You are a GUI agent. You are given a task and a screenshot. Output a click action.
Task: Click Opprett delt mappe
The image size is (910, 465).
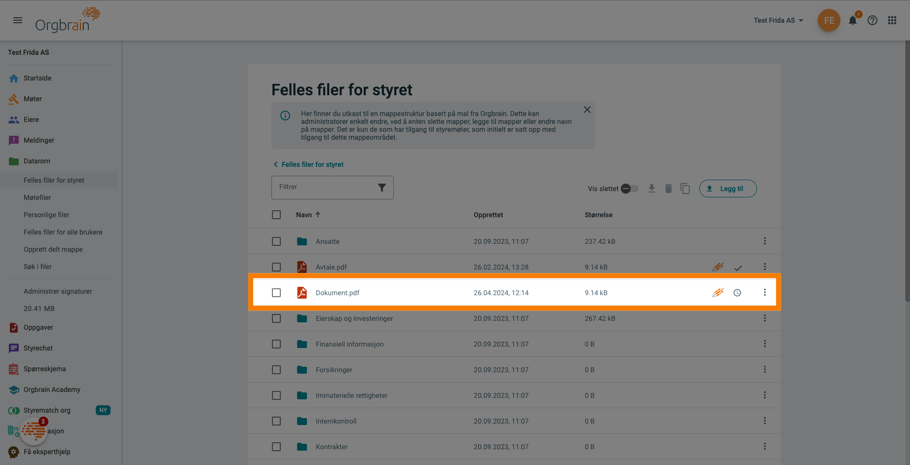53,249
